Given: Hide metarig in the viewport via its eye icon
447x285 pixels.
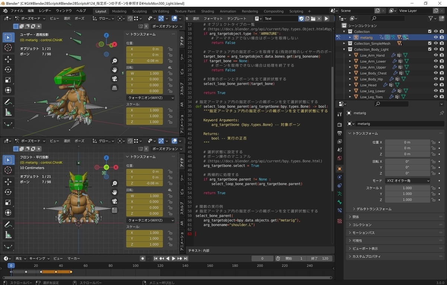Looking at the screenshot, I should (x=436, y=38).
